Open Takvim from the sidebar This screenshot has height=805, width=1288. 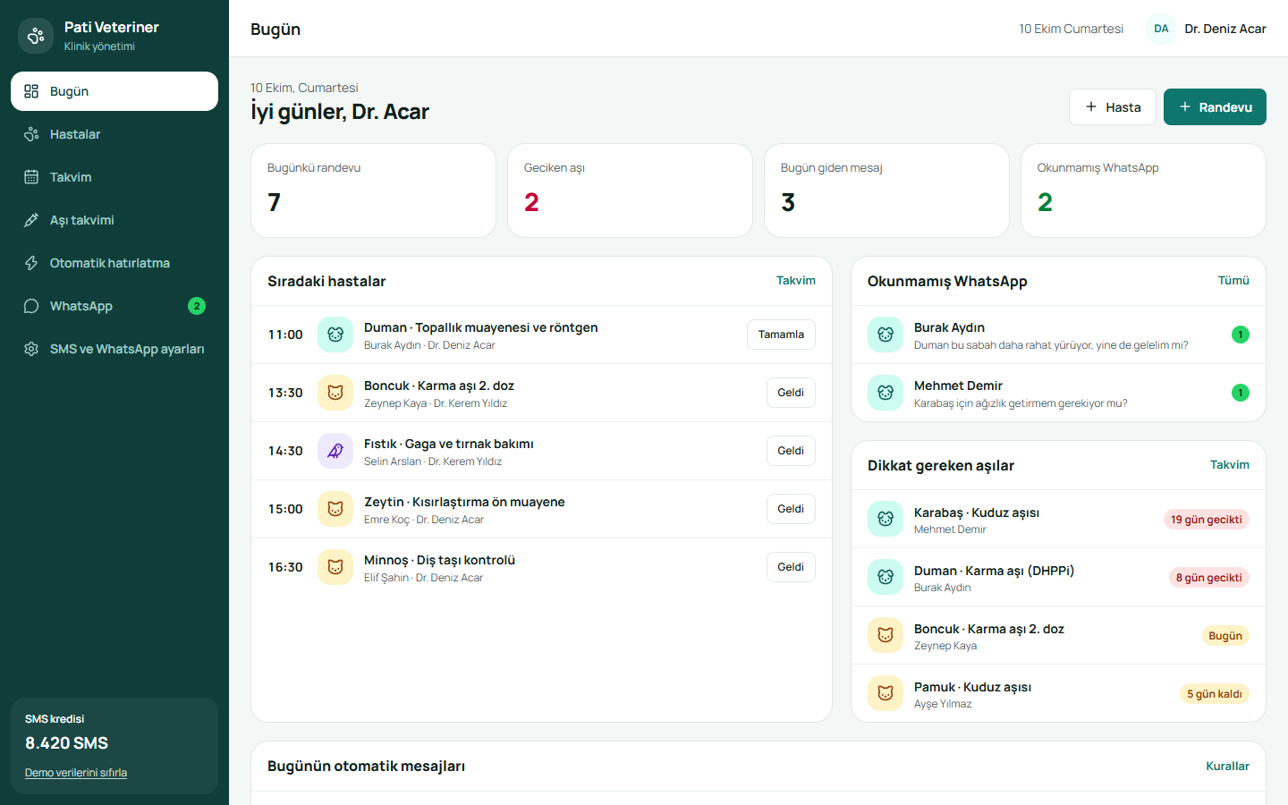pyautogui.click(x=114, y=177)
